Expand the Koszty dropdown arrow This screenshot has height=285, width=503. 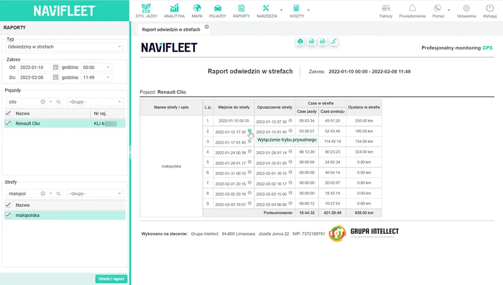click(308, 10)
